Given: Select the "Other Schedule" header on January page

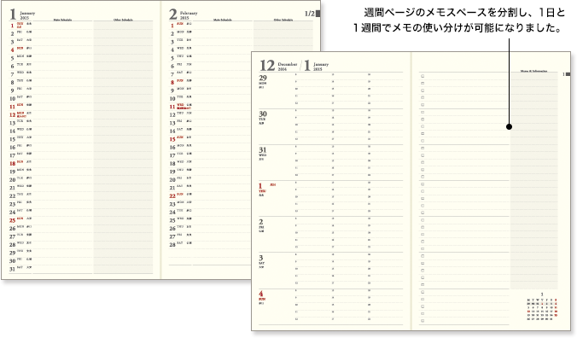Looking at the screenshot, I should pos(123,20).
